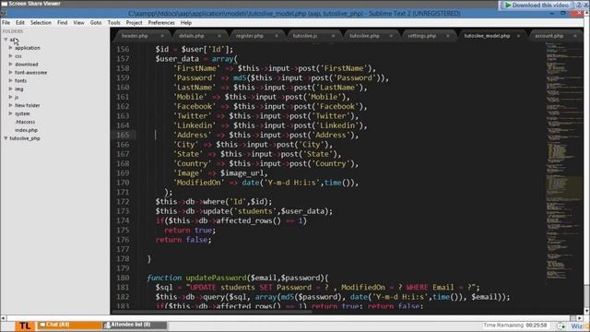Open index.php file in sidebar

coord(26,130)
